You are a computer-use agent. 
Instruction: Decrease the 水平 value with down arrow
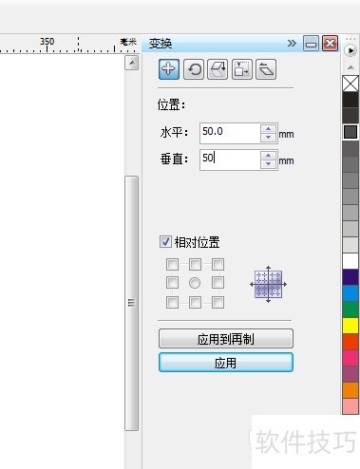269,138
